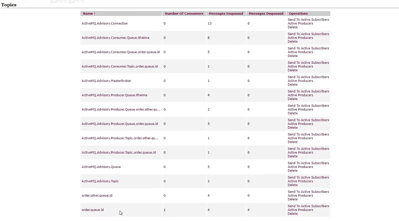399x221 pixels.
Task: Sort by Number Of Consumers header
Action: 184,14
